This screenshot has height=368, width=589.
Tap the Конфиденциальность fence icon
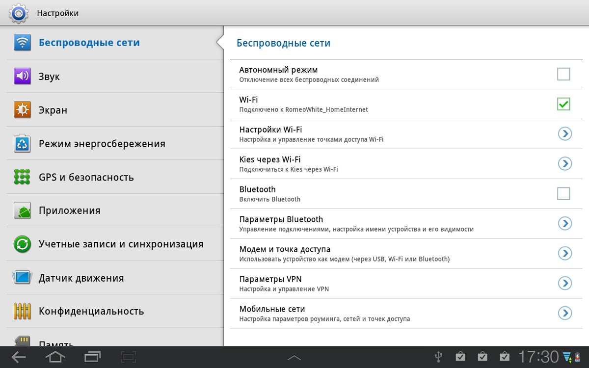22,311
